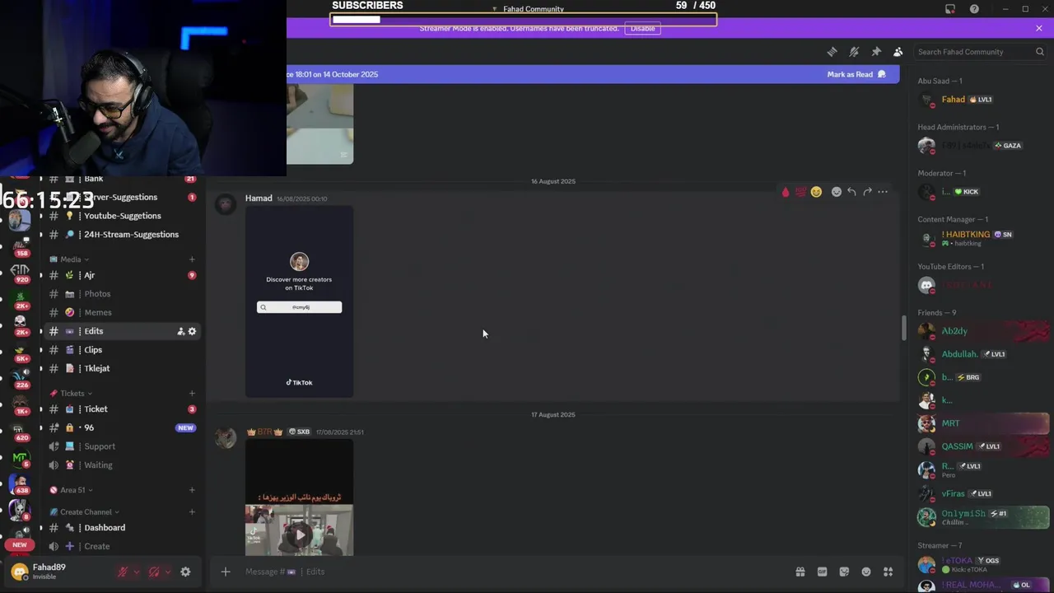Toggle deafen headphones in user panel

click(154, 572)
